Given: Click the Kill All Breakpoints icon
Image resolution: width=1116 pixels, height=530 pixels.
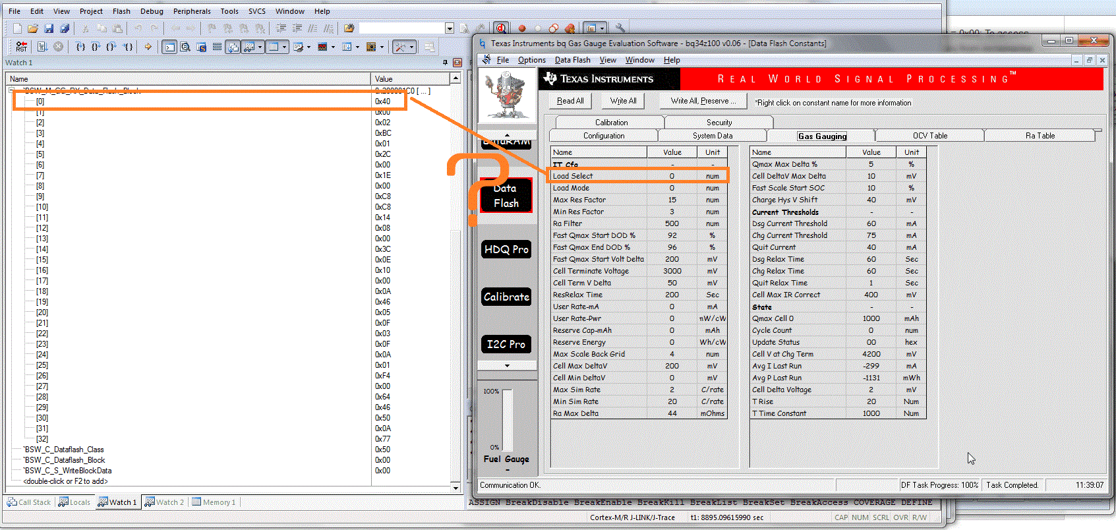Looking at the screenshot, I should 570,28.
